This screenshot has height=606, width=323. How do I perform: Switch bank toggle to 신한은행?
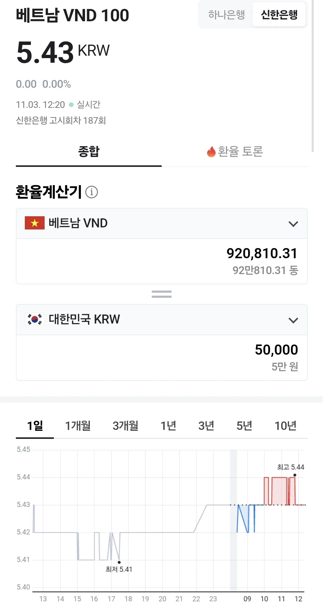279,15
